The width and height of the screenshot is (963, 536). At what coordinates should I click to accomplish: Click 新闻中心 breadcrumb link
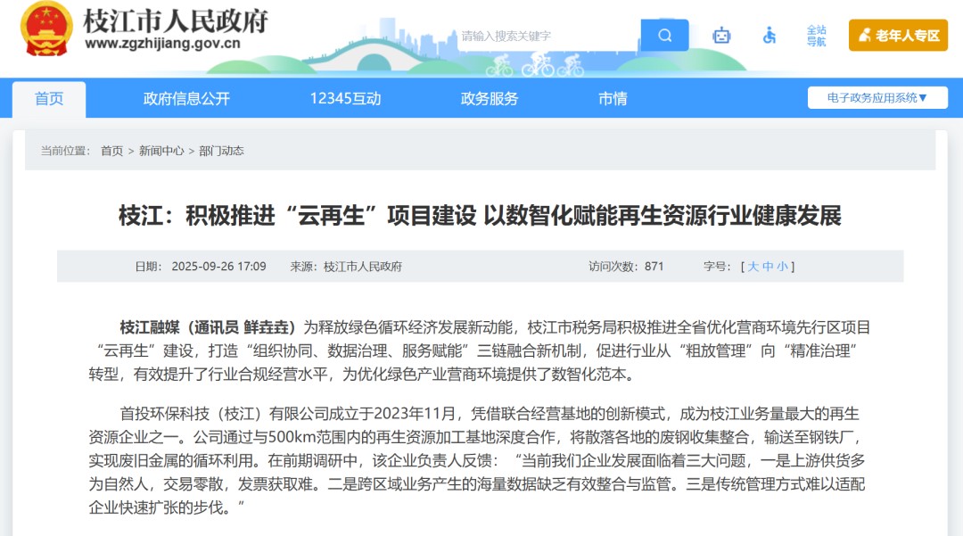point(161,151)
